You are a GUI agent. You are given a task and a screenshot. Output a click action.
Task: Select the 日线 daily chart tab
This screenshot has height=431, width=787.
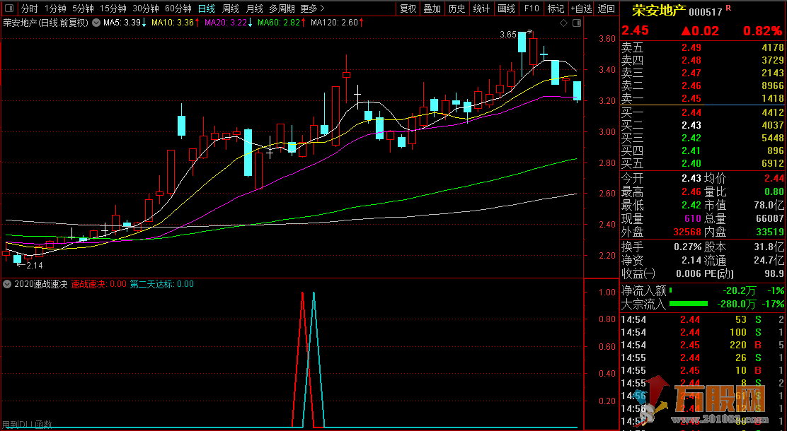(206, 8)
